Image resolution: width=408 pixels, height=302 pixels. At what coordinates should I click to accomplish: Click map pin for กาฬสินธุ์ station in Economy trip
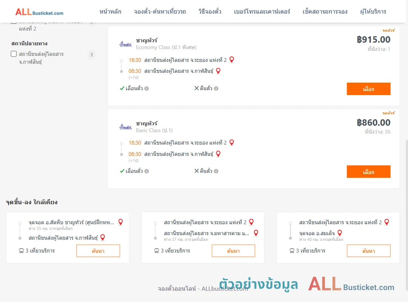[x=218, y=71]
